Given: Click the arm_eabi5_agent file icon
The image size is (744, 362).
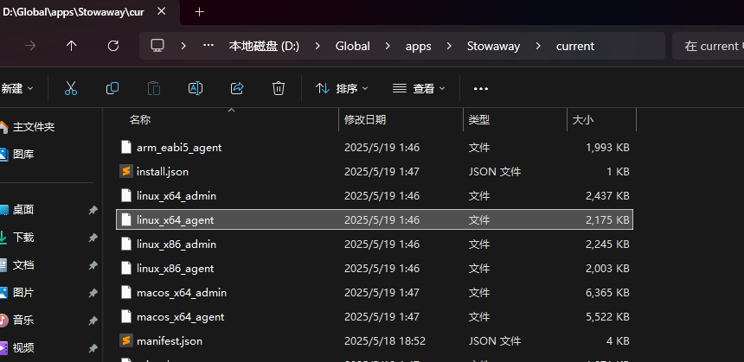Looking at the screenshot, I should click(125, 147).
